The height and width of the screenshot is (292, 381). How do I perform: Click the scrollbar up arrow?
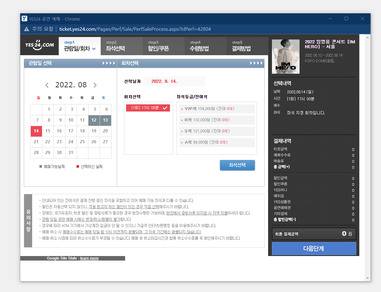tap(367, 37)
